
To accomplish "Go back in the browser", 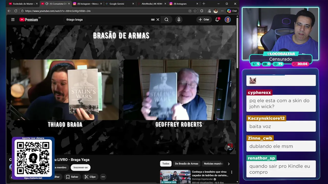I will click(9, 11).
